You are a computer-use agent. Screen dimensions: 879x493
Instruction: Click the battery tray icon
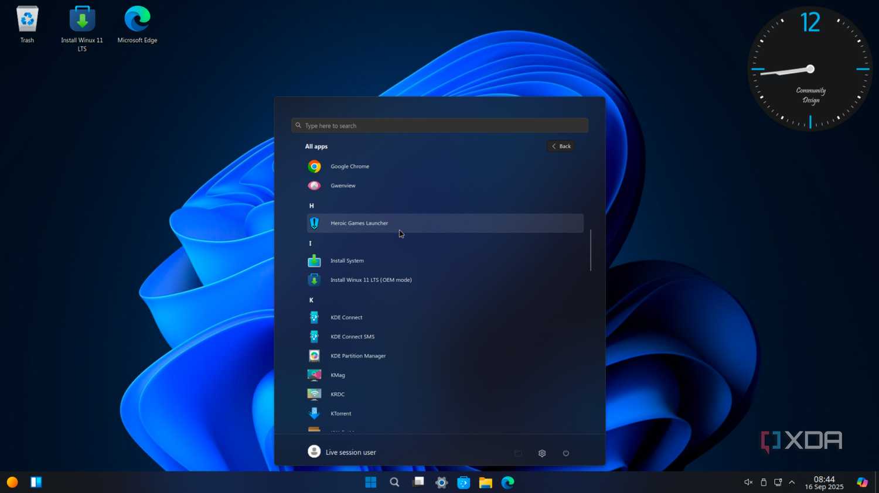click(764, 482)
